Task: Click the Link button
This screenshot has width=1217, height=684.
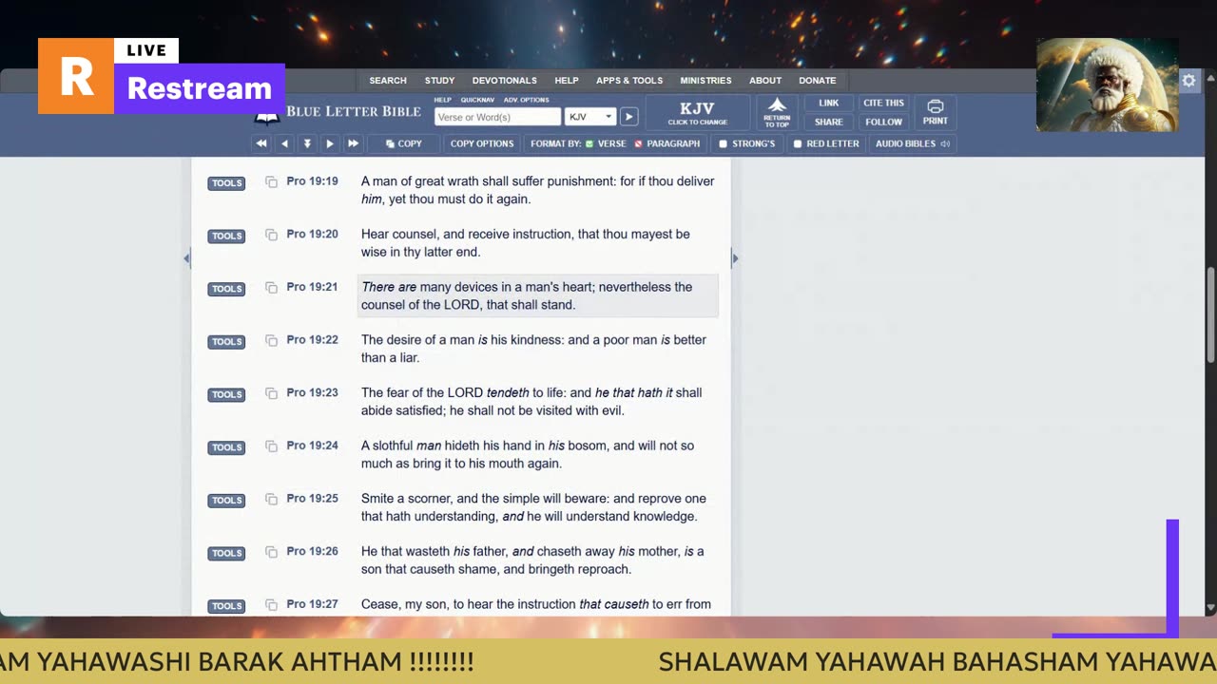Action: 829,103
